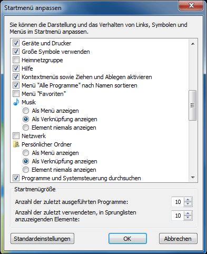Confirm with the OK button
207x254 pixels.
[x=127, y=239]
